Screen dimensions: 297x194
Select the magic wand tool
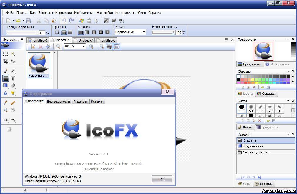click(x=13, y=54)
